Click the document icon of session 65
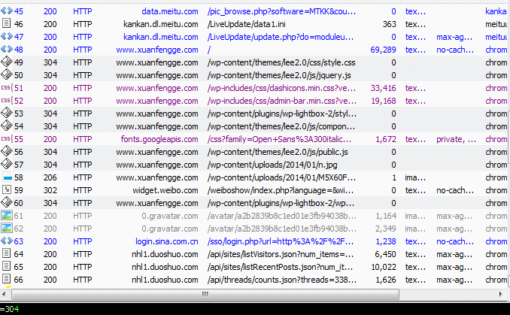Viewport: 510px width, 315px height. (x=6, y=266)
